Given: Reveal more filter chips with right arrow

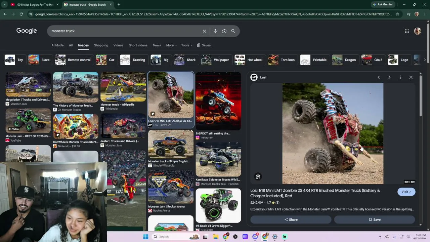Looking at the screenshot, I should [x=425, y=60].
